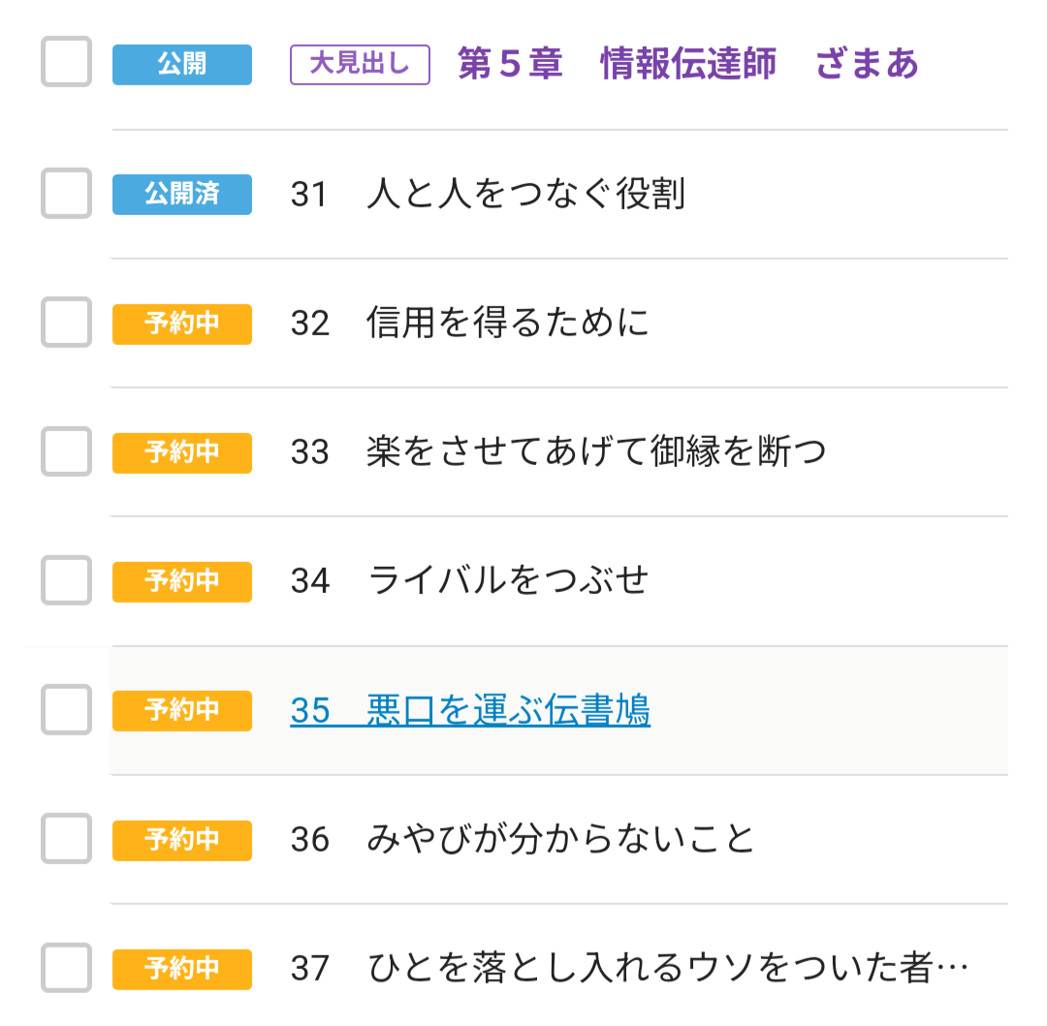1047x1026 pixels.
Task: Select checkbox for episode 32
Action: click(66, 323)
